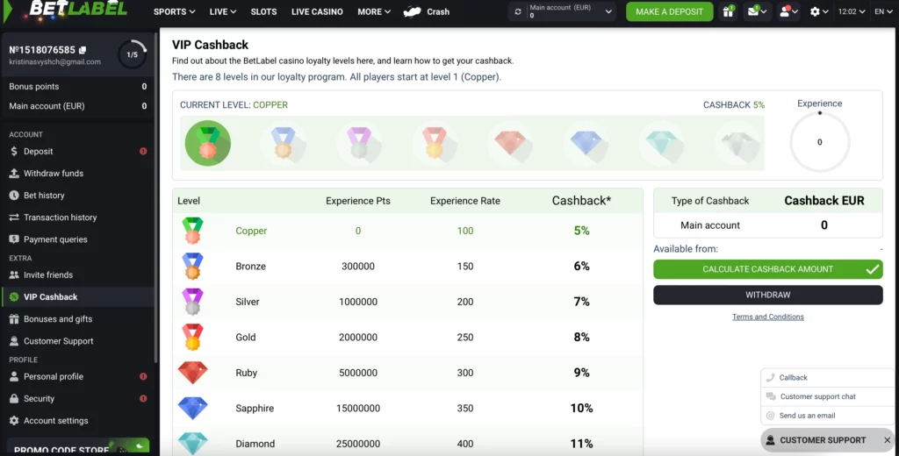The image size is (899, 456).
Task: Select VIP Cashback in the sidebar
Action: click(78, 296)
